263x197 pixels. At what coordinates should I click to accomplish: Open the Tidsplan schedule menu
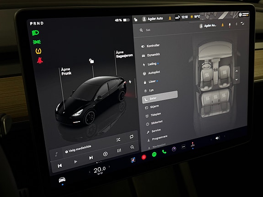[x=153, y=115]
